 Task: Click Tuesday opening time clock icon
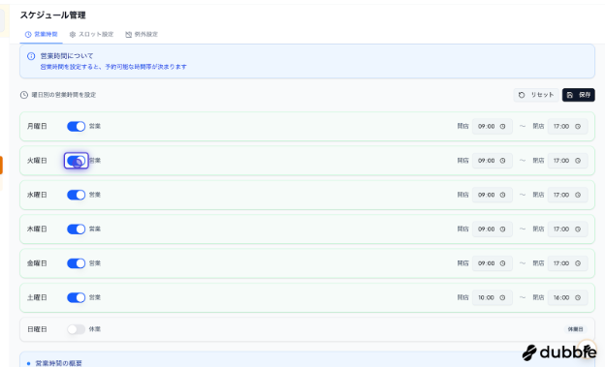(503, 161)
